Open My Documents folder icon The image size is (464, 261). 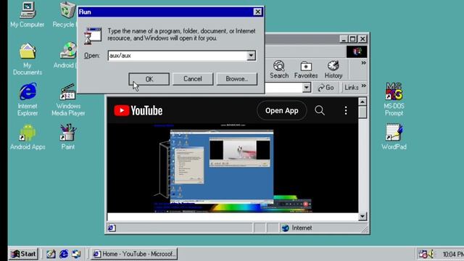28,59
